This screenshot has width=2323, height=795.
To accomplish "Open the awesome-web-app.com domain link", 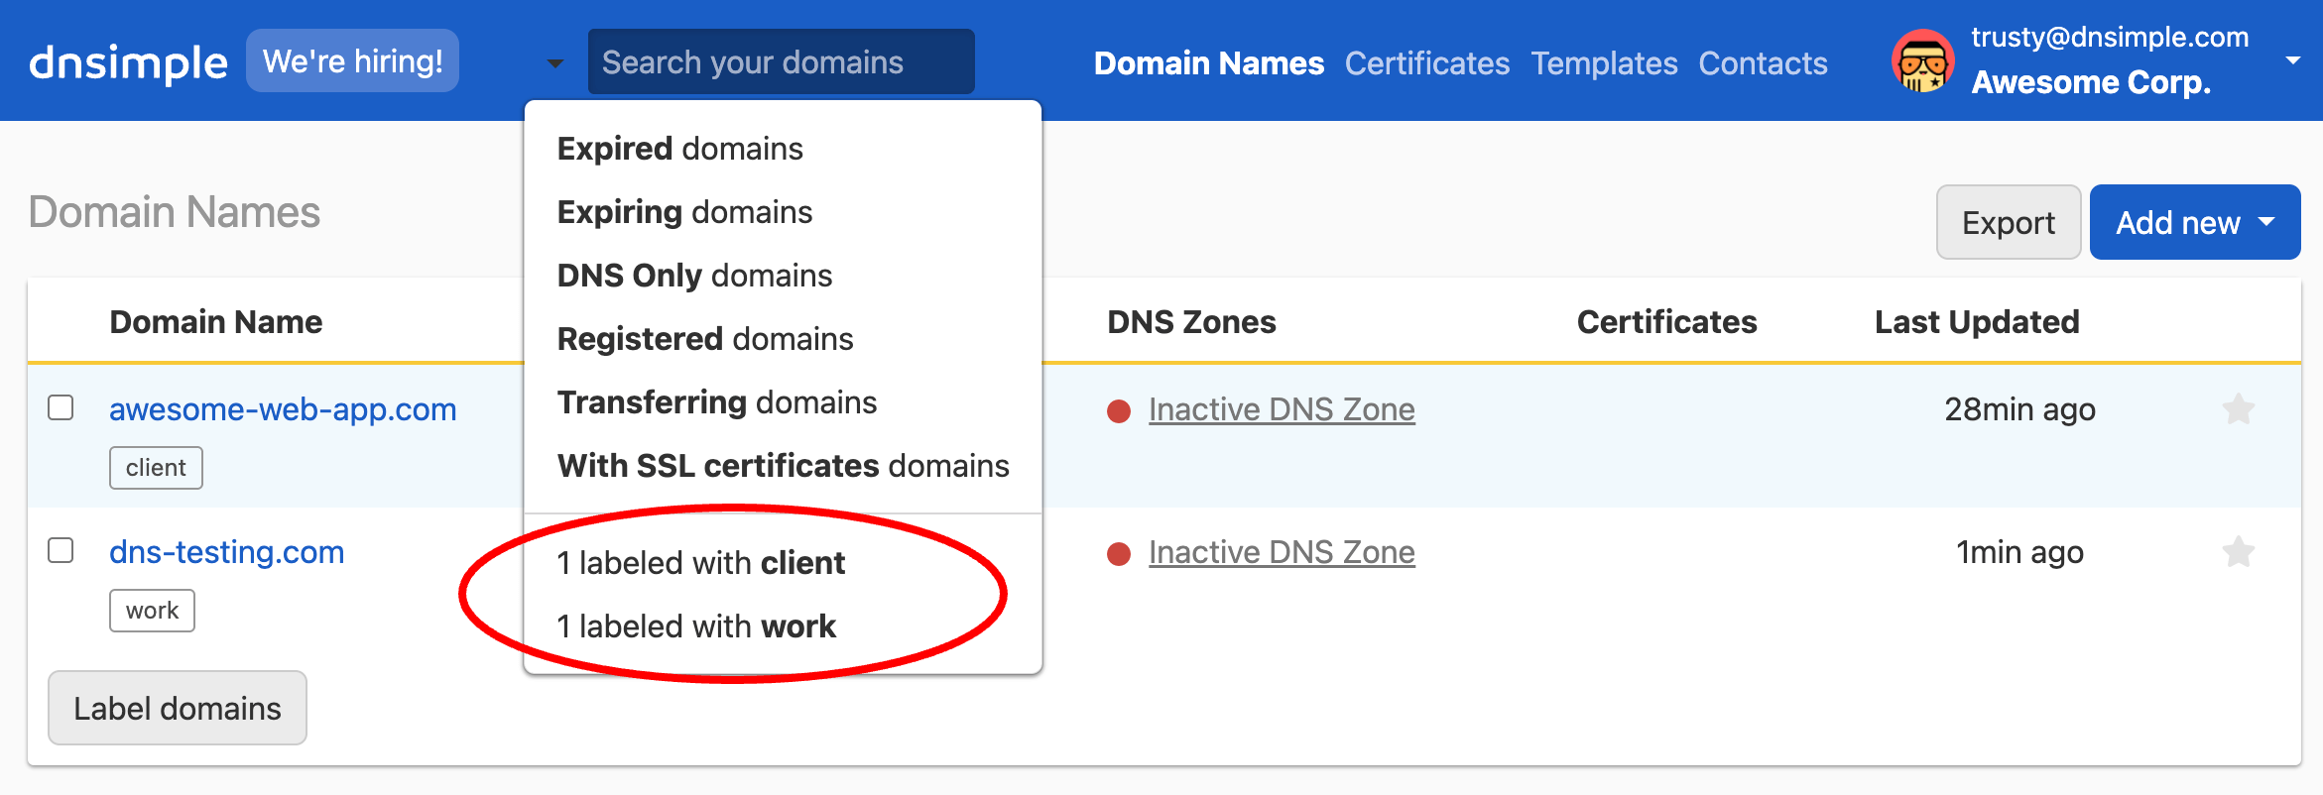I will coord(283,408).
